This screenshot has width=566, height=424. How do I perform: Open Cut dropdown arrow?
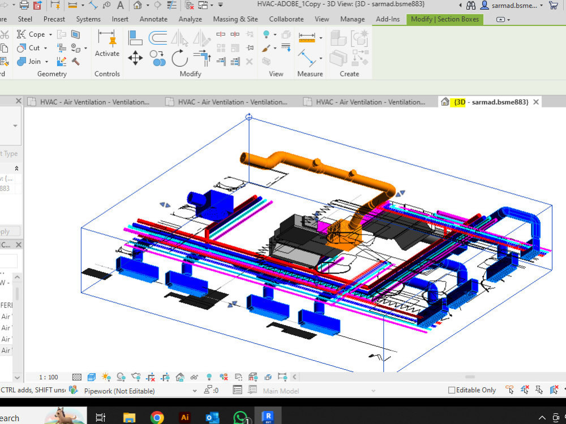(x=45, y=48)
